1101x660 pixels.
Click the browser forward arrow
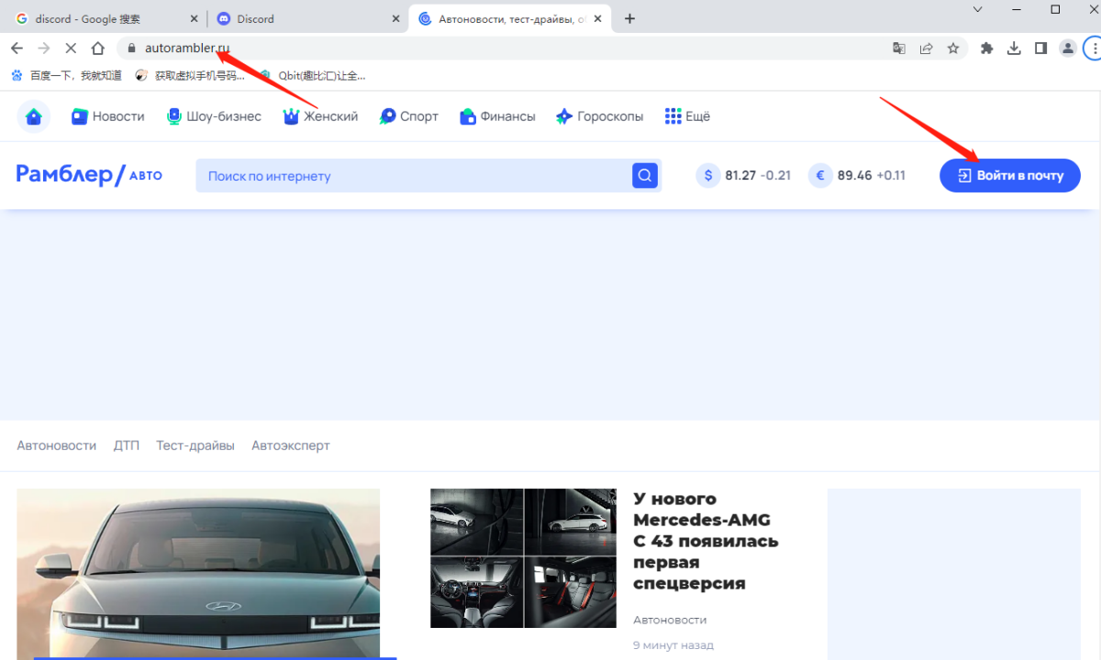44,49
